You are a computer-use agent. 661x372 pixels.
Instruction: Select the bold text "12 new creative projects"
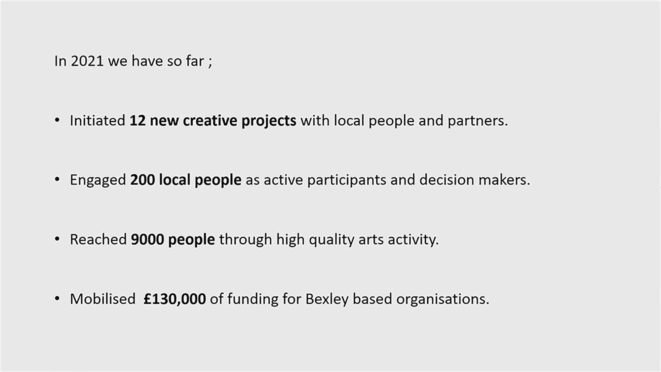pos(213,121)
